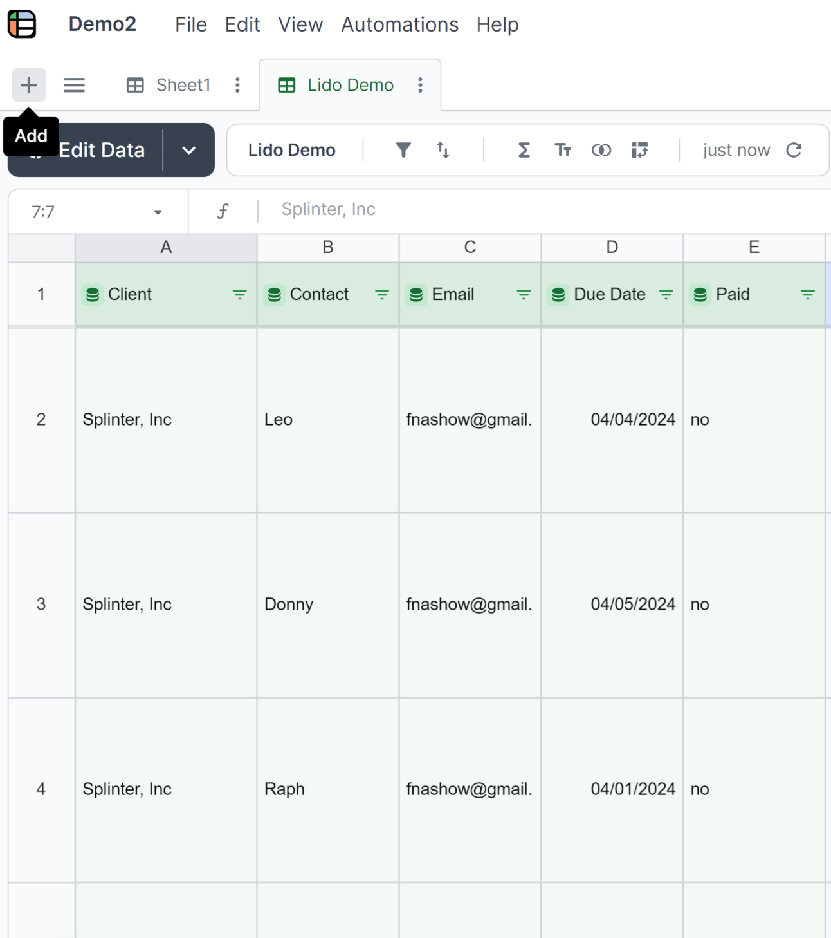Open the File menu
Viewport: 831px width, 938px height.
[x=190, y=24]
